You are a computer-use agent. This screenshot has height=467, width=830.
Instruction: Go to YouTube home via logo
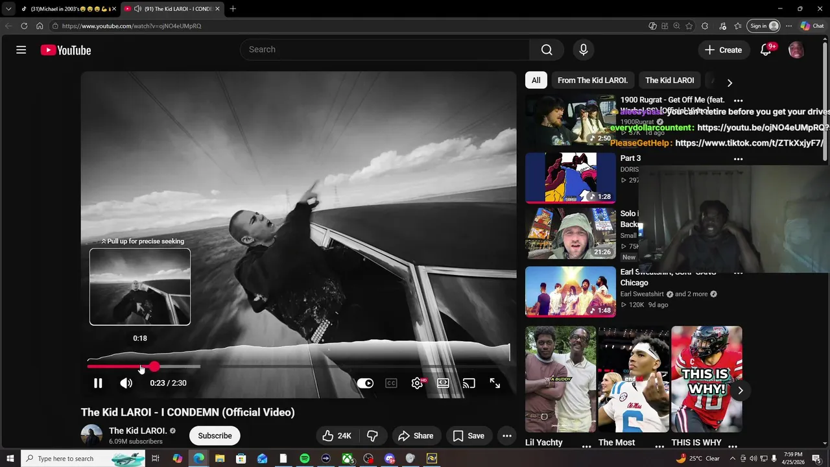[65, 50]
